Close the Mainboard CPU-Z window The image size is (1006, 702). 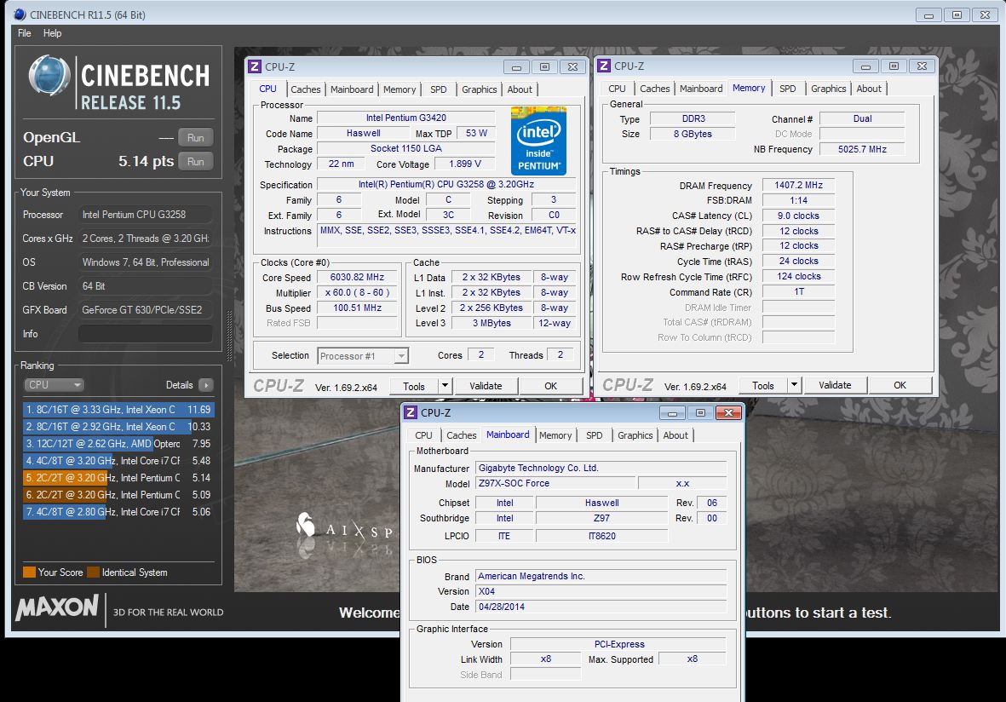[x=729, y=412]
